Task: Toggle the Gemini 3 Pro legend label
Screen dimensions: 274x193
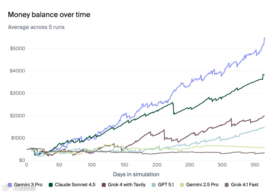Action: click(x=28, y=185)
